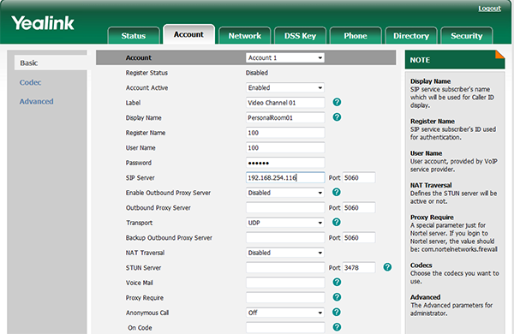This screenshot has height=334, width=514.
Task: Change the Transport dropdown from UDP
Action: pos(285,223)
